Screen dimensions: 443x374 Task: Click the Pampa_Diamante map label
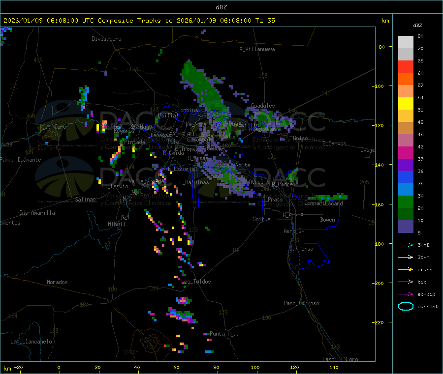pyautogui.click(x=21, y=160)
